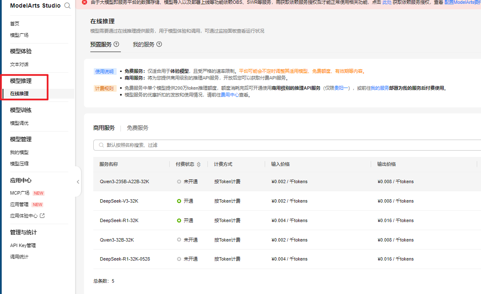Click the 计费规则 orange tag
Viewport: 481px width, 294px height.
pyautogui.click(x=104, y=88)
